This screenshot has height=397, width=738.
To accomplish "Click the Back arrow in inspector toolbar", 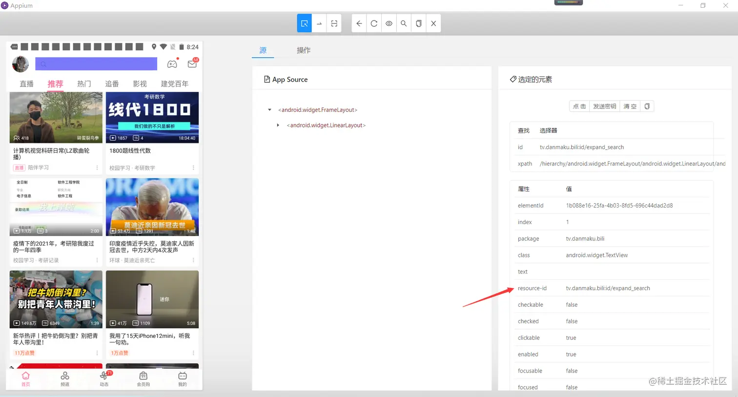I will [x=359, y=23].
